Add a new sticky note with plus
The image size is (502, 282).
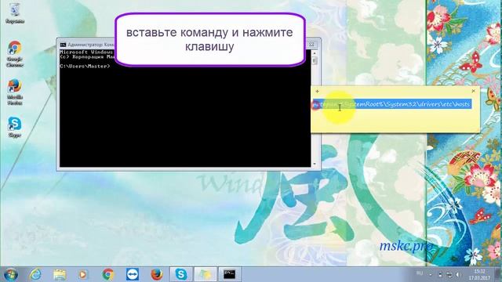point(317,91)
